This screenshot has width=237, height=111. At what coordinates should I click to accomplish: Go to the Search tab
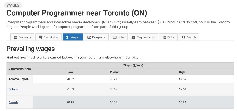coord(189,37)
